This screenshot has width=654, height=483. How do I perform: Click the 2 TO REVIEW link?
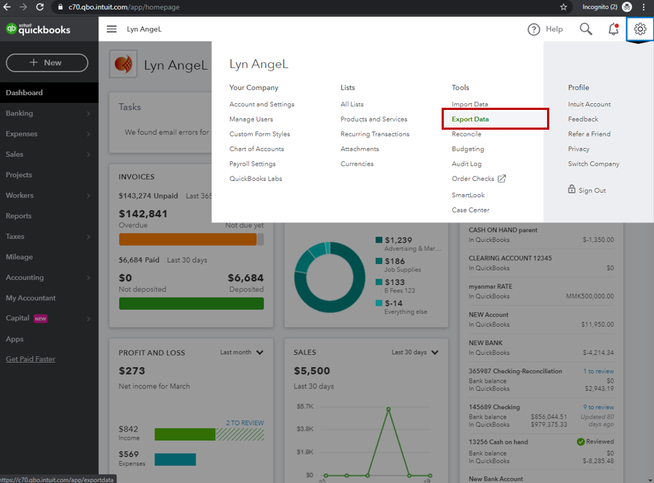[x=245, y=423]
